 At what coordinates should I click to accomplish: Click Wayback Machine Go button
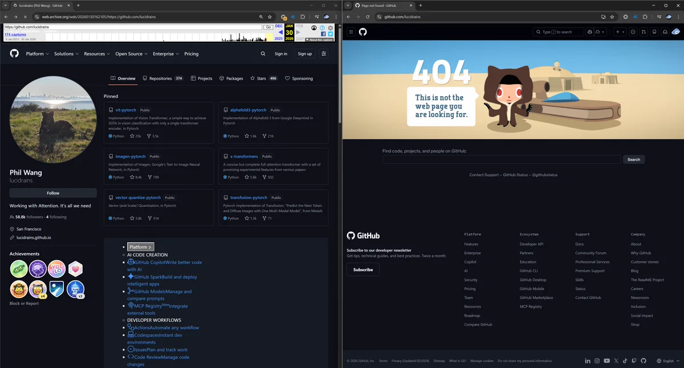268,27
